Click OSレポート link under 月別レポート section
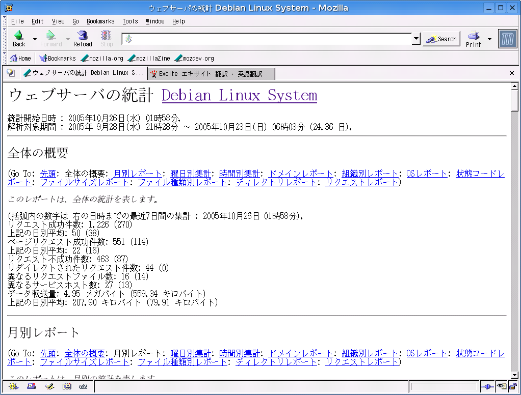 (427, 353)
